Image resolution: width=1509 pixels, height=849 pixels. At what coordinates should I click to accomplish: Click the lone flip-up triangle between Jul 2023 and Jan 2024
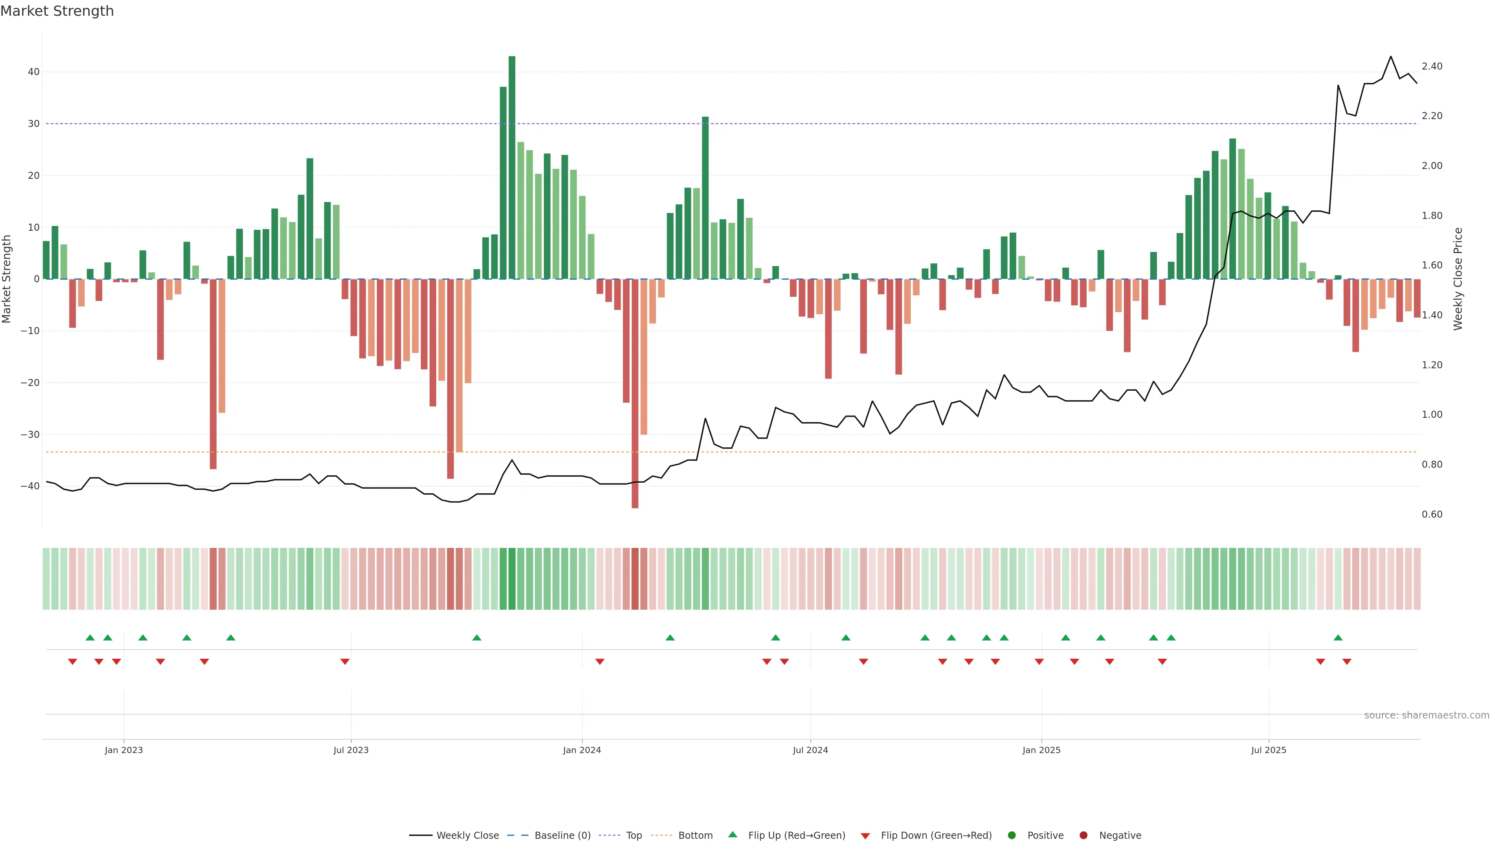coord(477,638)
